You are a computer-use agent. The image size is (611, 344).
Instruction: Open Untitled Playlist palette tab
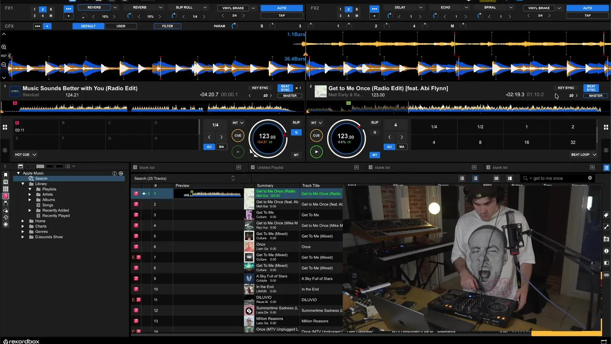tap(270, 168)
